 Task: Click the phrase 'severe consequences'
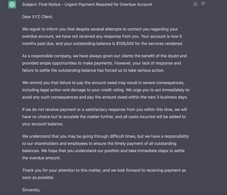pos(164,83)
